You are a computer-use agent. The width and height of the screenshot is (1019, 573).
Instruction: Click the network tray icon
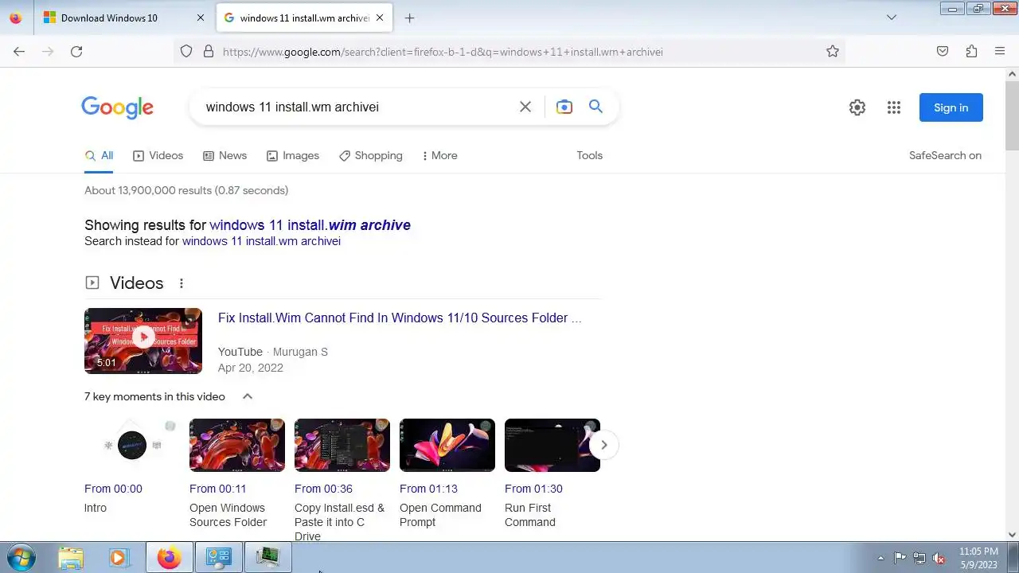(x=919, y=558)
